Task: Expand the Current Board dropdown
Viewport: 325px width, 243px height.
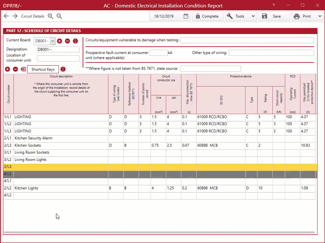Action: tap(53, 41)
